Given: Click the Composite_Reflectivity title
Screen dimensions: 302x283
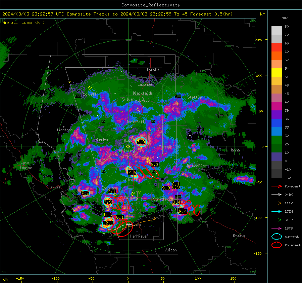Looking at the screenshot, I should (x=151, y=5).
